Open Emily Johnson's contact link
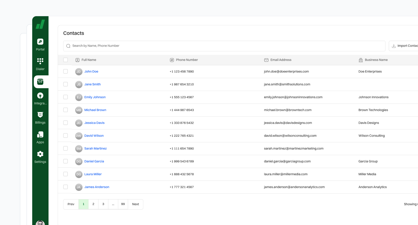The width and height of the screenshot is (418, 225). tap(95, 97)
